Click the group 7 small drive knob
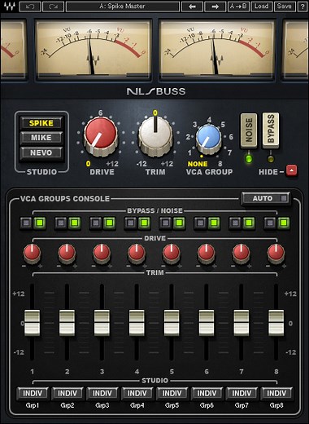The image size is (309, 424). pos(242,254)
